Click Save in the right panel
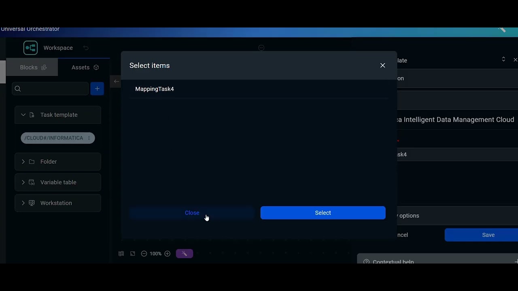 [x=481, y=235]
